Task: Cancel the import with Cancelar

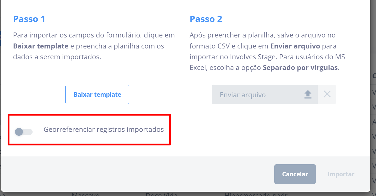Action: [x=295, y=174]
